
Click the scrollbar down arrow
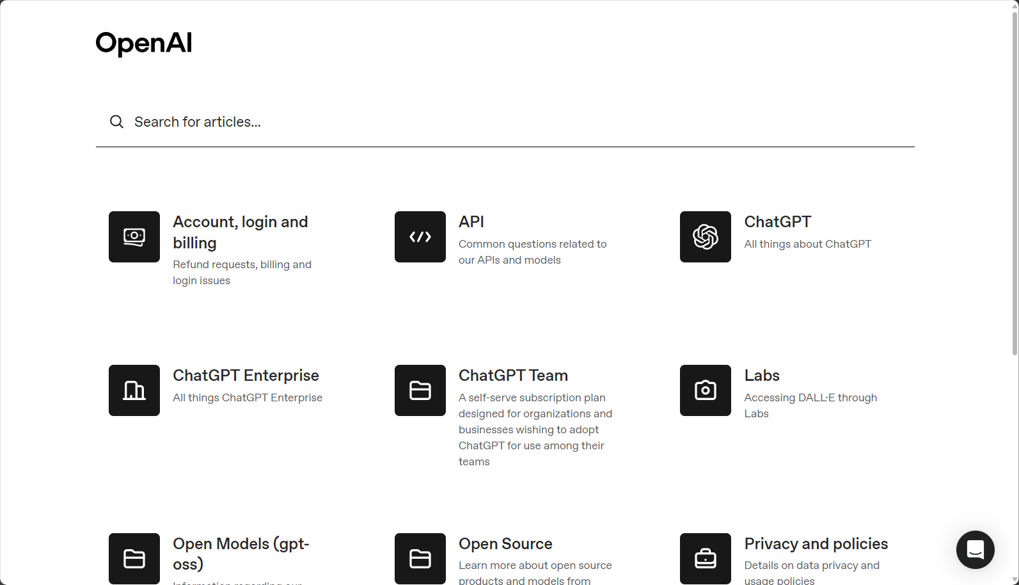1015,580
